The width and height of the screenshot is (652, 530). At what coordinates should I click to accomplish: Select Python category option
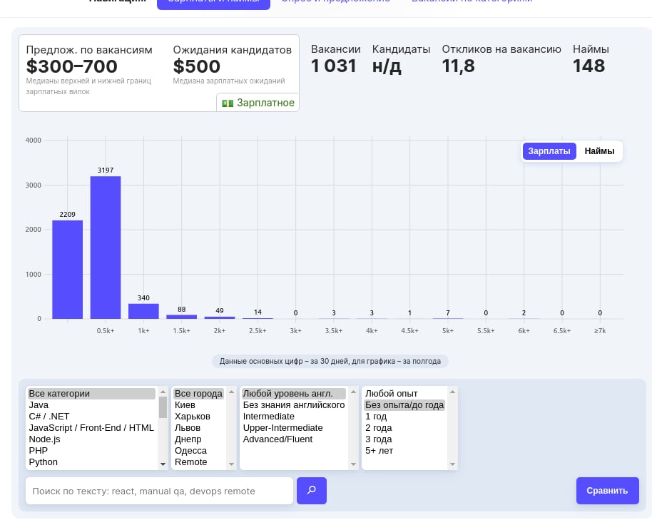point(91,462)
